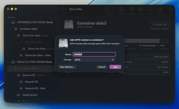Open the View dropdown chevron
This screenshot has height=109, width=179.
click(66, 9)
